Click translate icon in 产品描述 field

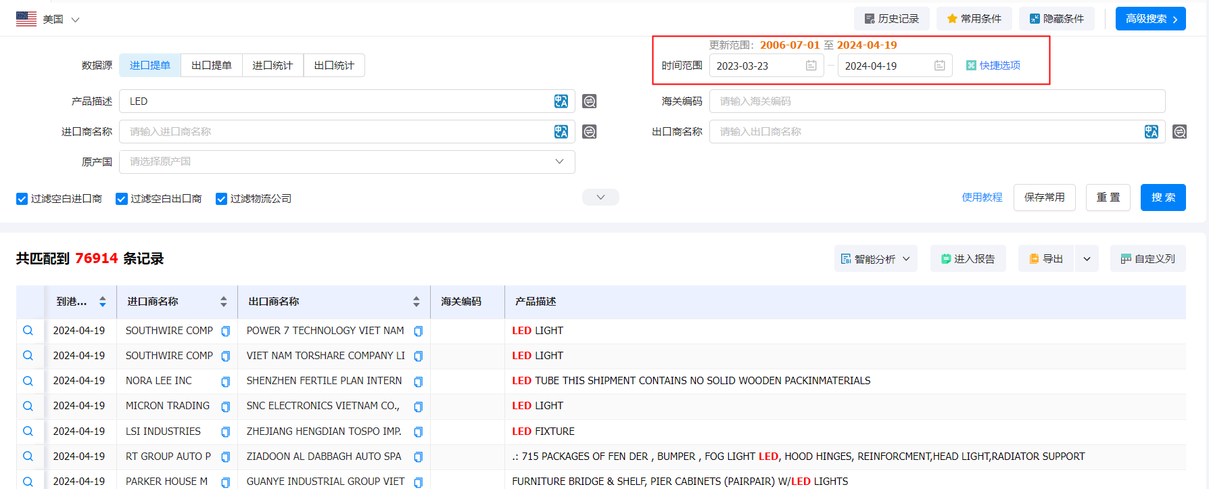[x=561, y=101]
